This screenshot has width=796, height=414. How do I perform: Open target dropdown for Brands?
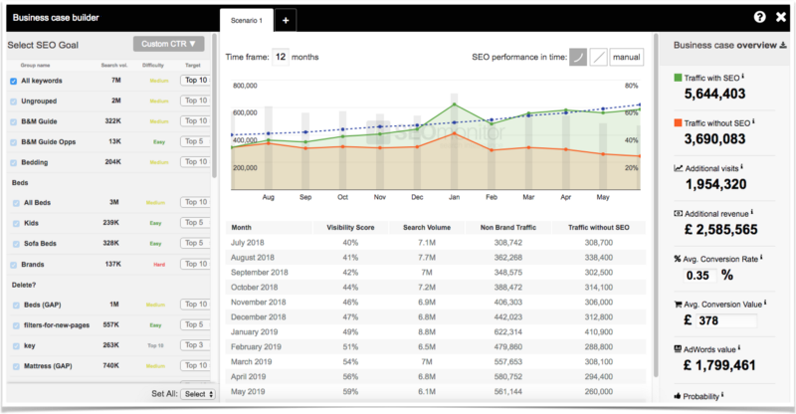195,264
